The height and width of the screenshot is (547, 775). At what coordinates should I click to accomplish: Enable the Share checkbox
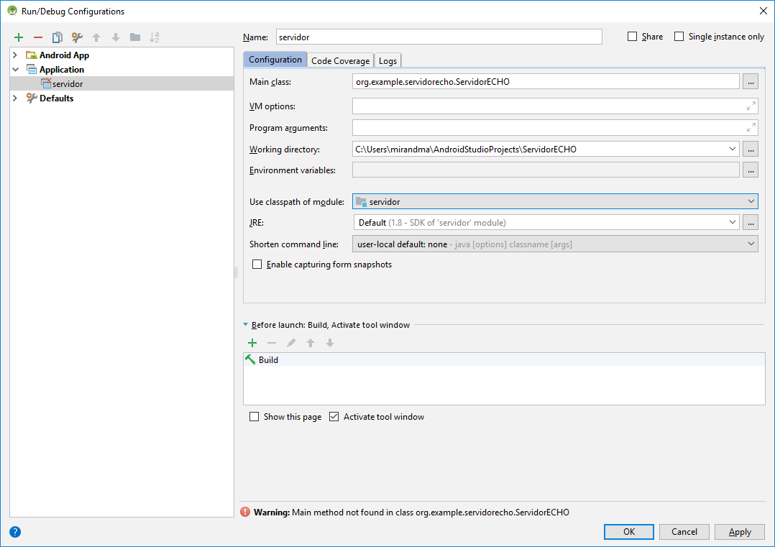(x=633, y=37)
